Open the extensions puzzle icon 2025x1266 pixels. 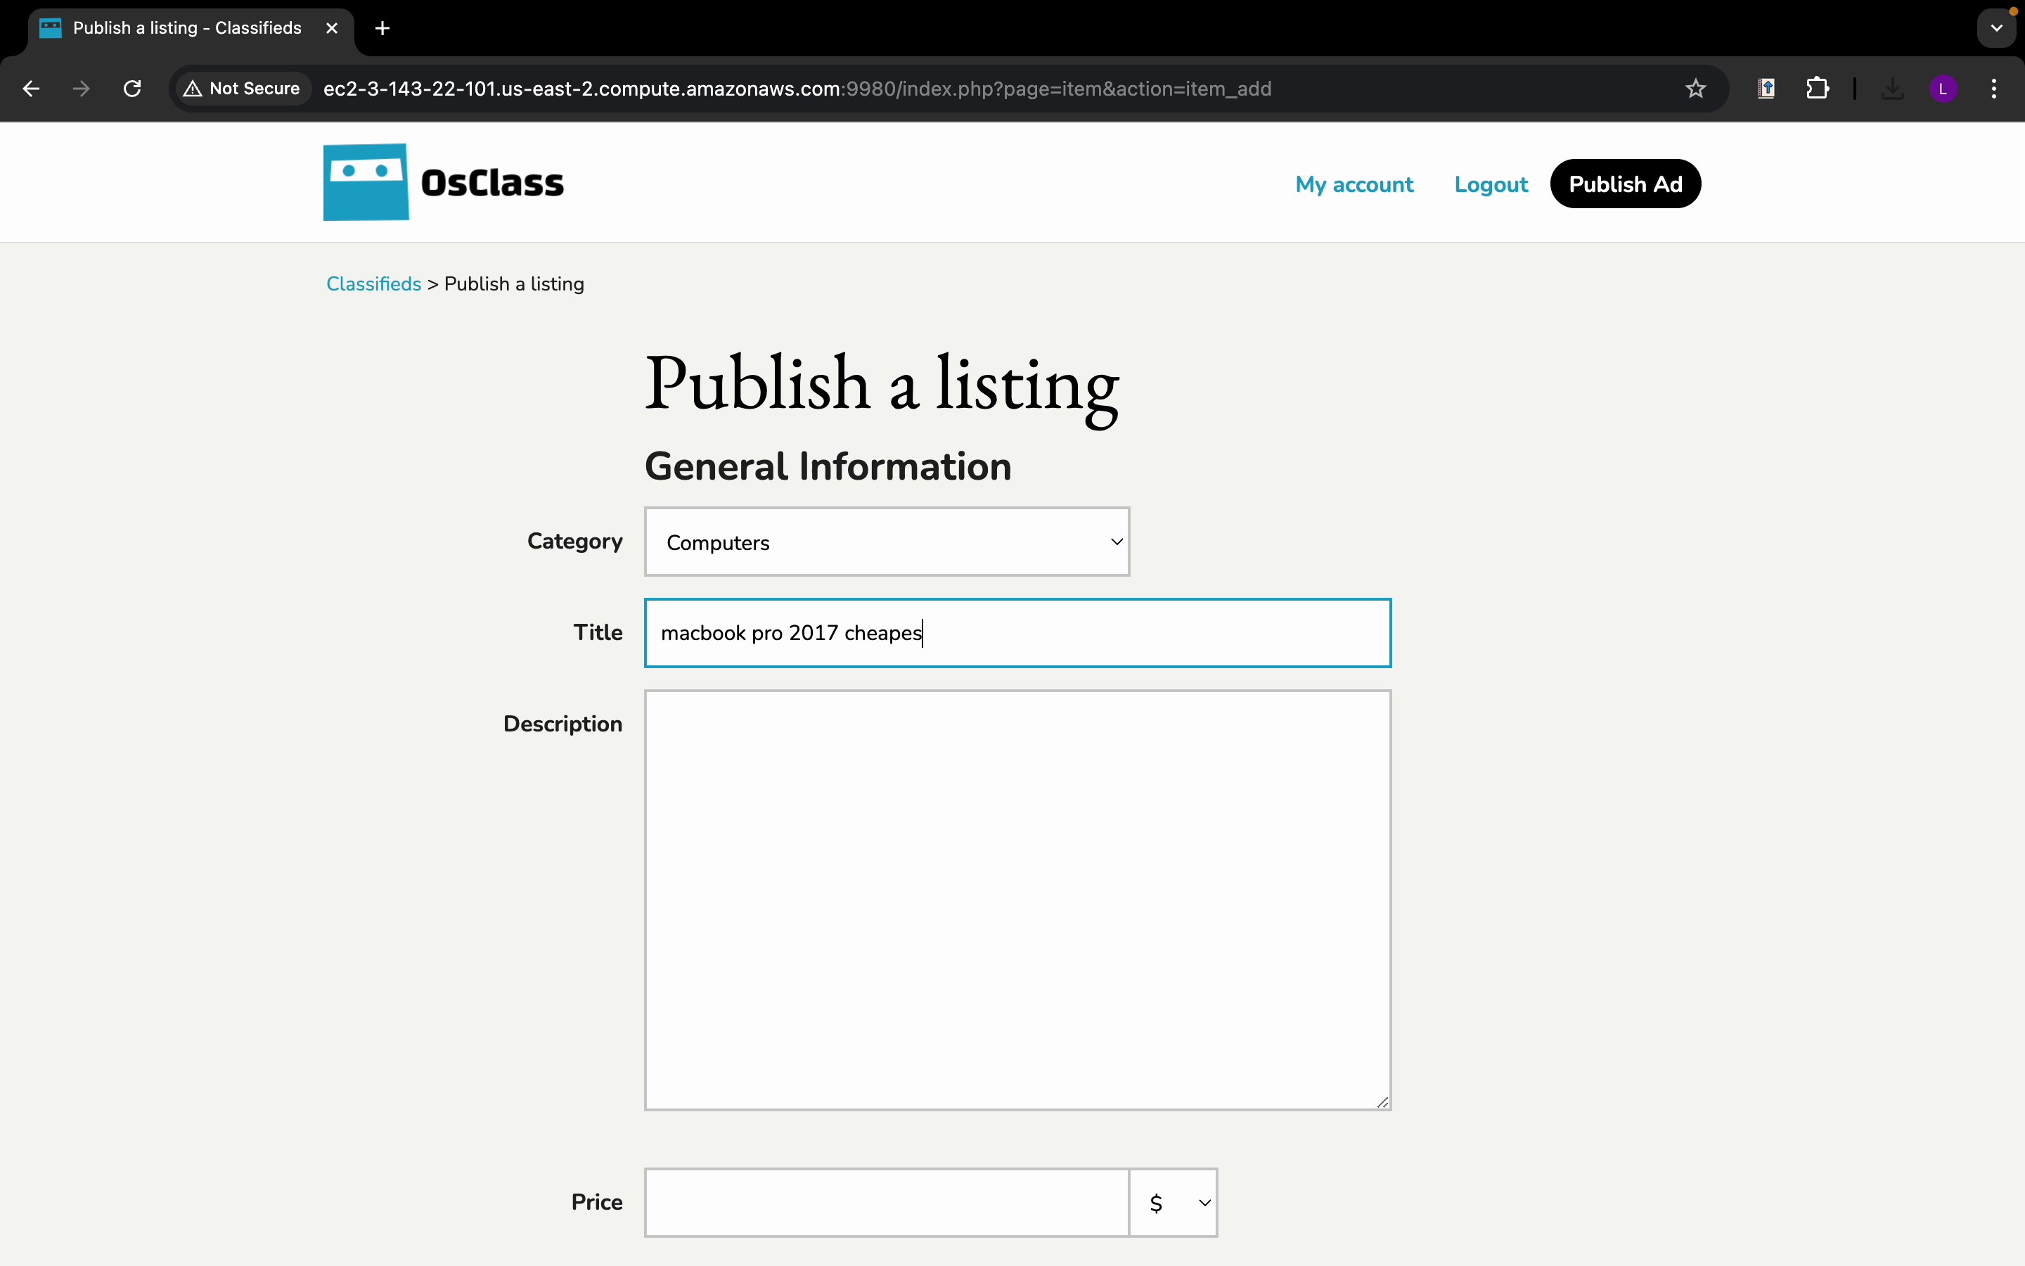(x=1817, y=89)
